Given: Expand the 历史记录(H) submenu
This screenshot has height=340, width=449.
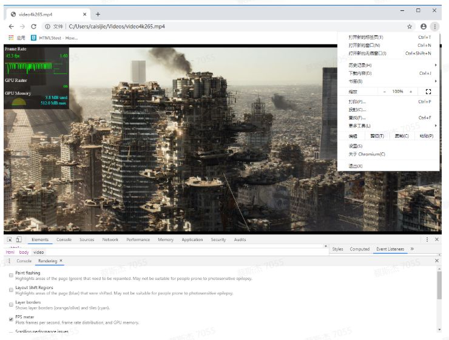Looking at the screenshot, I should click(x=388, y=66).
